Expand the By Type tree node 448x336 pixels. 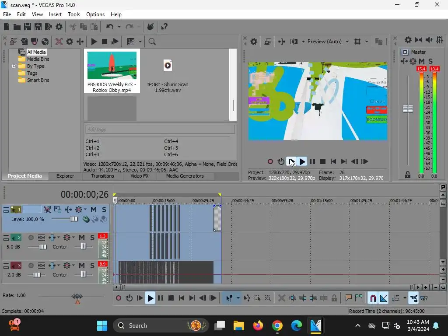tap(14, 66)
